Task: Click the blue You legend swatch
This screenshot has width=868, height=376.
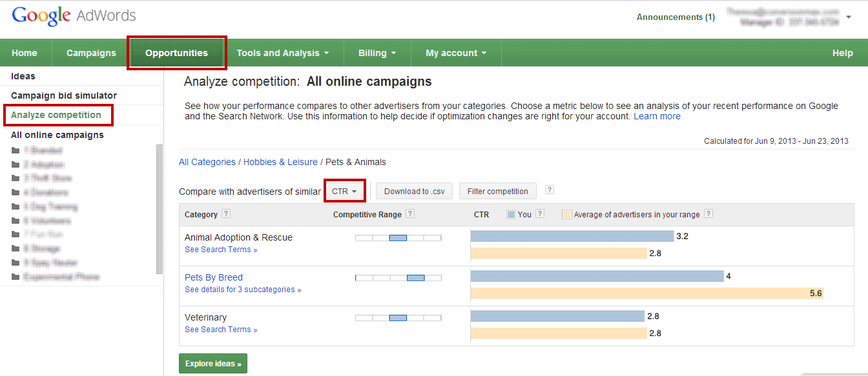Action: tap(511, 214)
